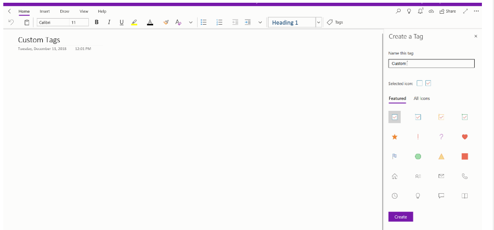Select the gray highlighted checkbox tag icon
This screenshot has height=230, width=494.
394,116
